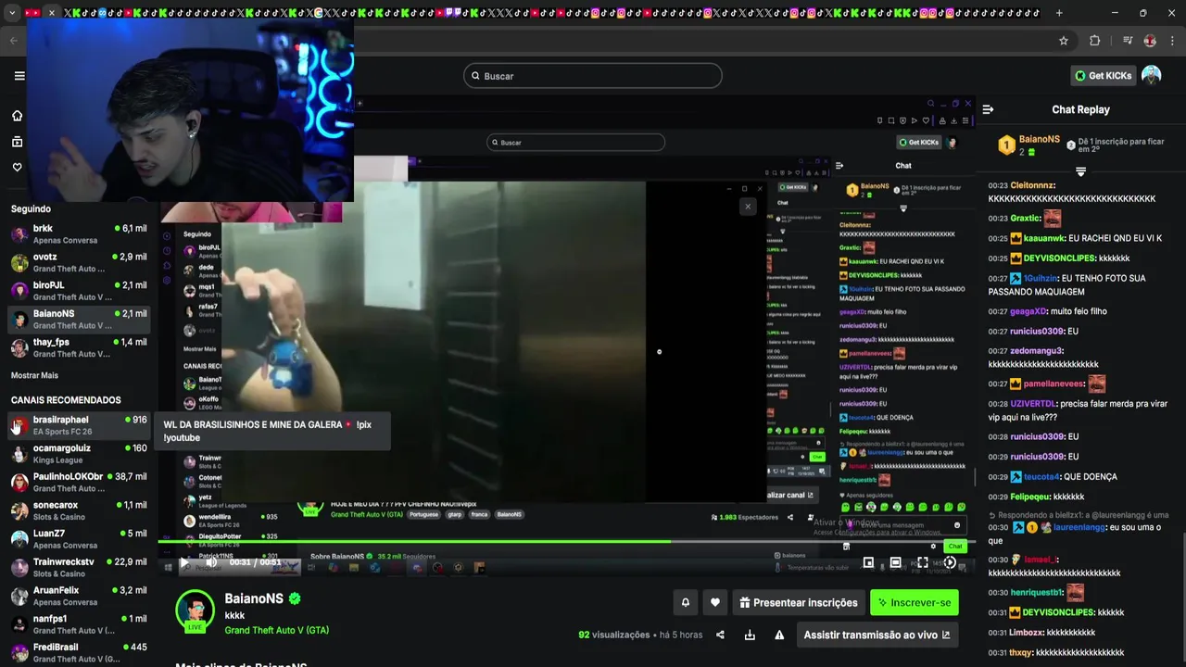Open the Kick hamburger menu
This screenshot has width=1186, height=667.
(x=19, y=76)
